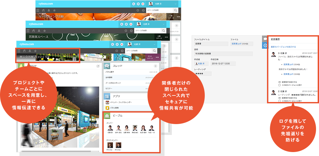Click member 佐藤 昇 avatar in ピープル
Viewport: 319px width, 156px height.
click(110, 128)
